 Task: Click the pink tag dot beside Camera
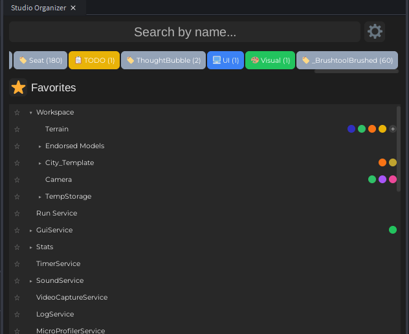pos(393,179)
